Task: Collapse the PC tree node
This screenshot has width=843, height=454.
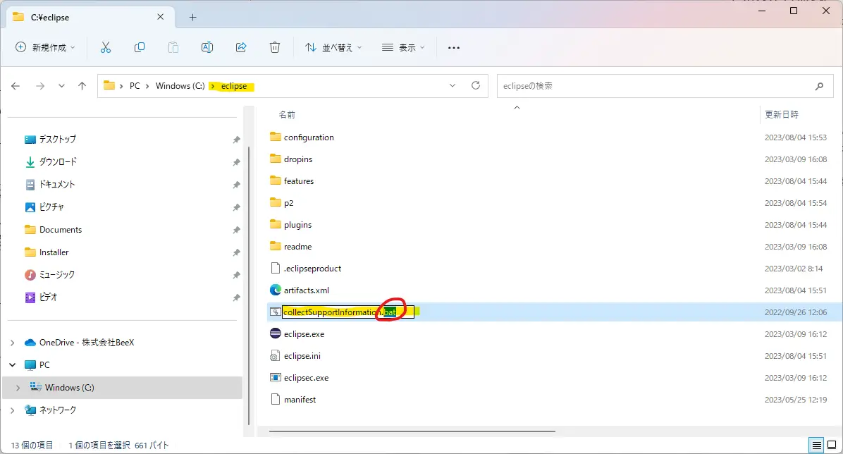Action: coord(13,364)
